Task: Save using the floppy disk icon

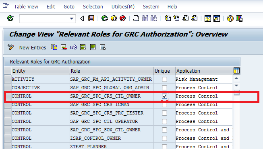Action: (x=91, y=18)
